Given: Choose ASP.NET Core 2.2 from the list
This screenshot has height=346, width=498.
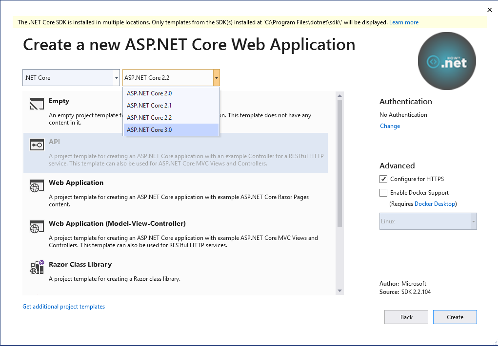Looking at the screenshot, I should click(171, 118).
